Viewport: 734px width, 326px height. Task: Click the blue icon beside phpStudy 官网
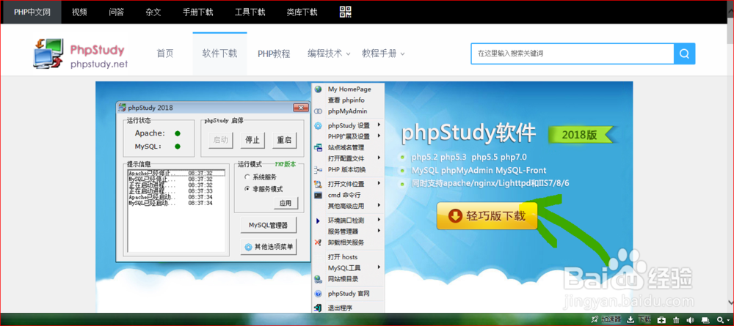319,294
